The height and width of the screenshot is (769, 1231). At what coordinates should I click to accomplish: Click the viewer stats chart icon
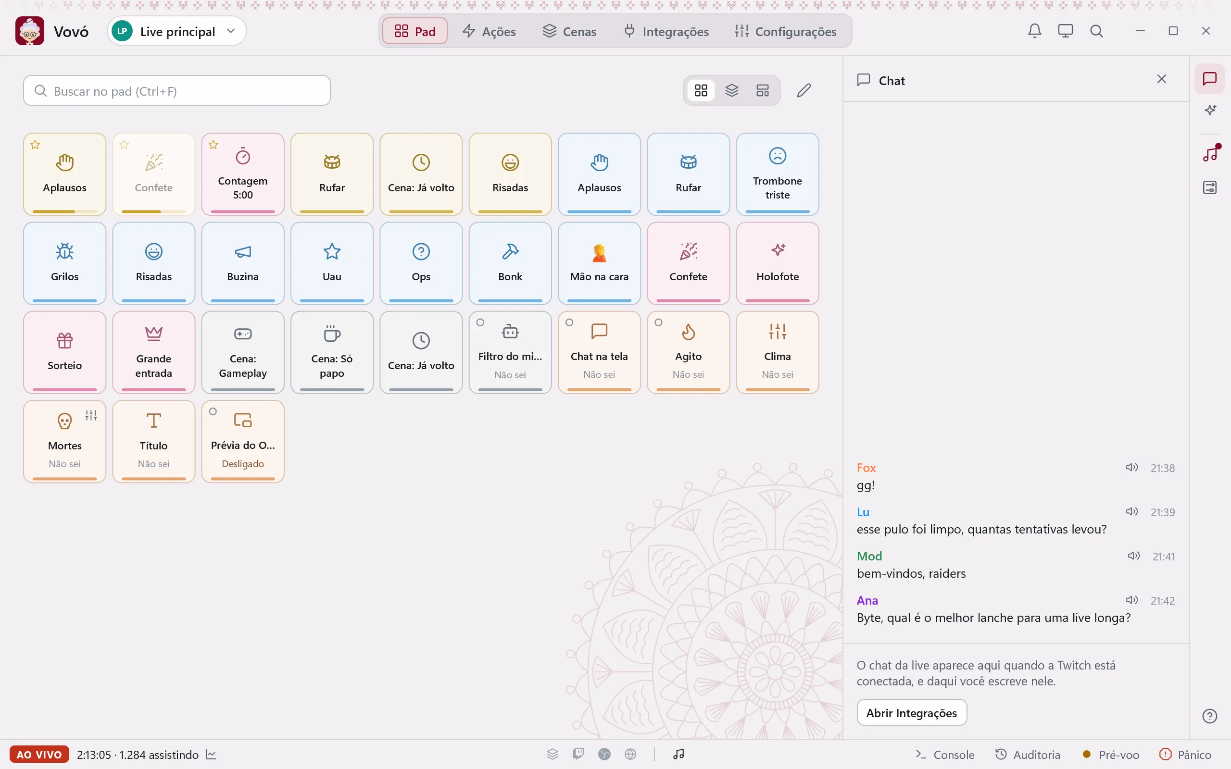tap(211, 754)
